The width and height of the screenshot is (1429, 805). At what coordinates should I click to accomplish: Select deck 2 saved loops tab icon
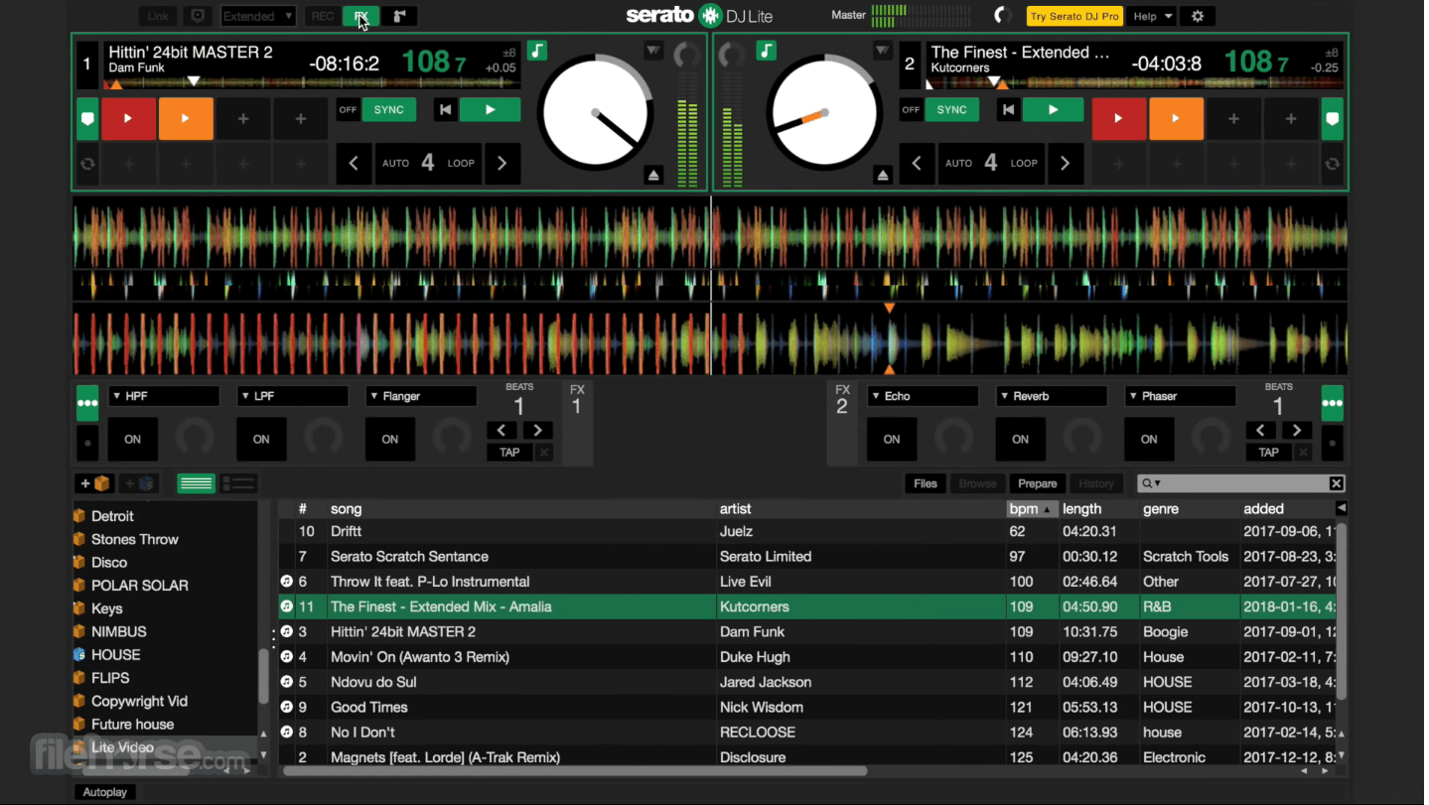[x=1333, y=163]
